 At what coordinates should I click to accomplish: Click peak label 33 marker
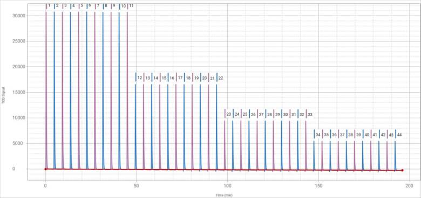(309, 114)
